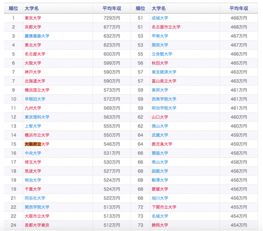Image resolution: width=263 pixels, height=231 pixels.
Task: Open the 京都大学 link
Action: click(x=33, y=27)
